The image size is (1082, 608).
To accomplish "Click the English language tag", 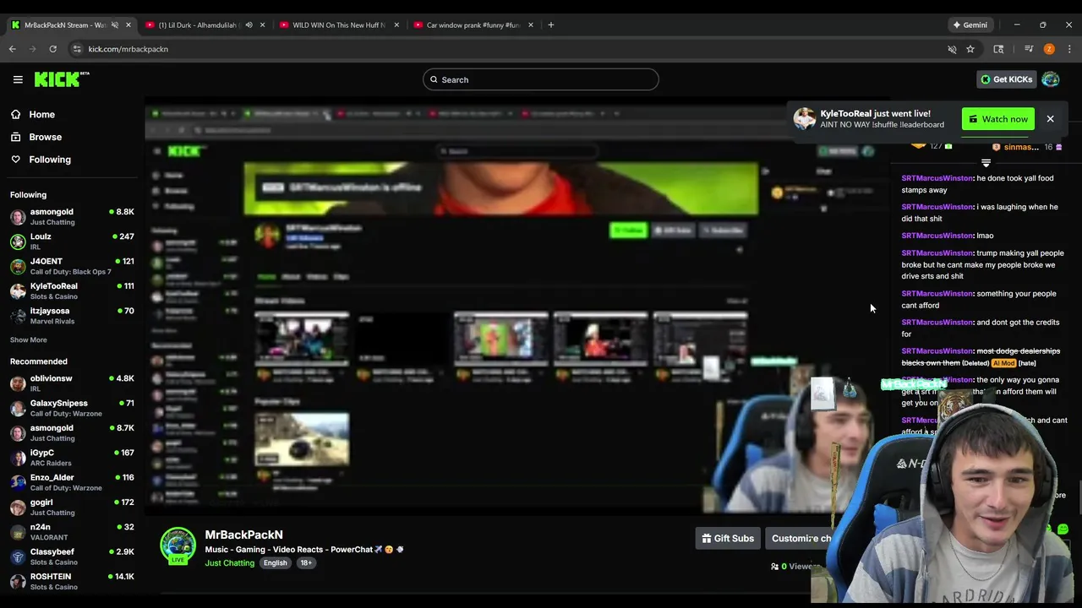I will click(275, 563).
